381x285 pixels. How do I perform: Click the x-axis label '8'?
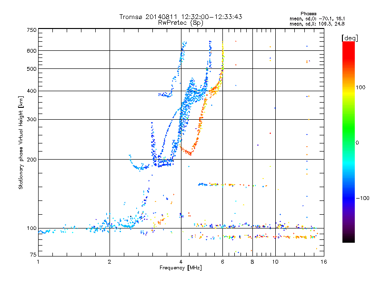pos(252,262)
